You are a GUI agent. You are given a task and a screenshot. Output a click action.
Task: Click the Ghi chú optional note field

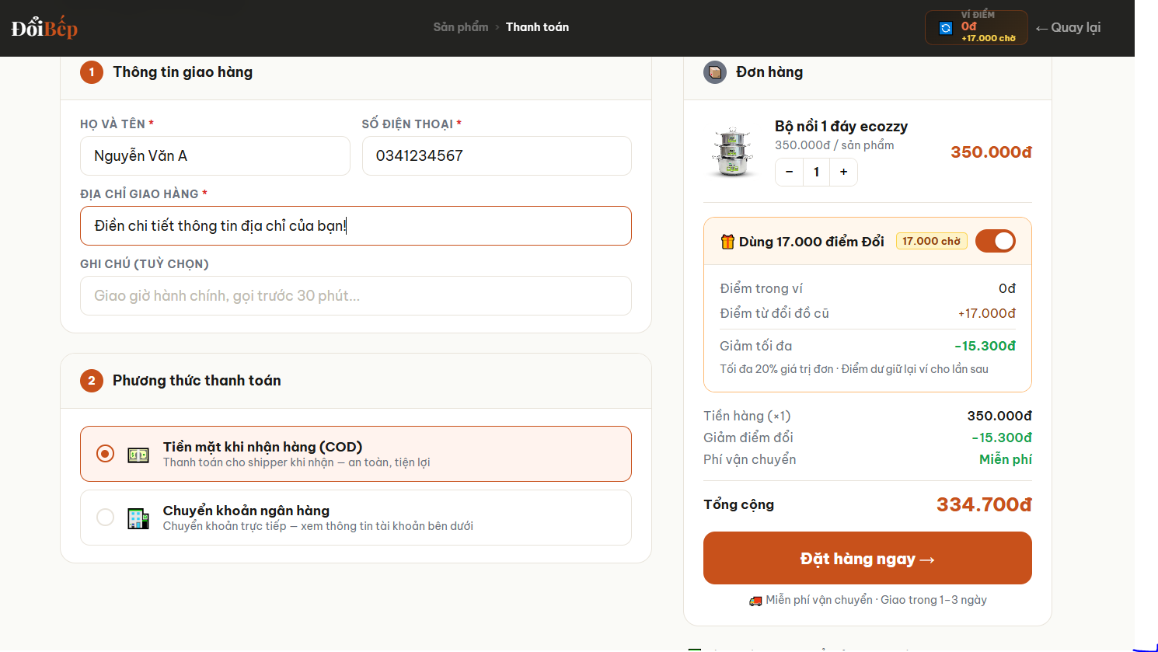click(356, 296)
